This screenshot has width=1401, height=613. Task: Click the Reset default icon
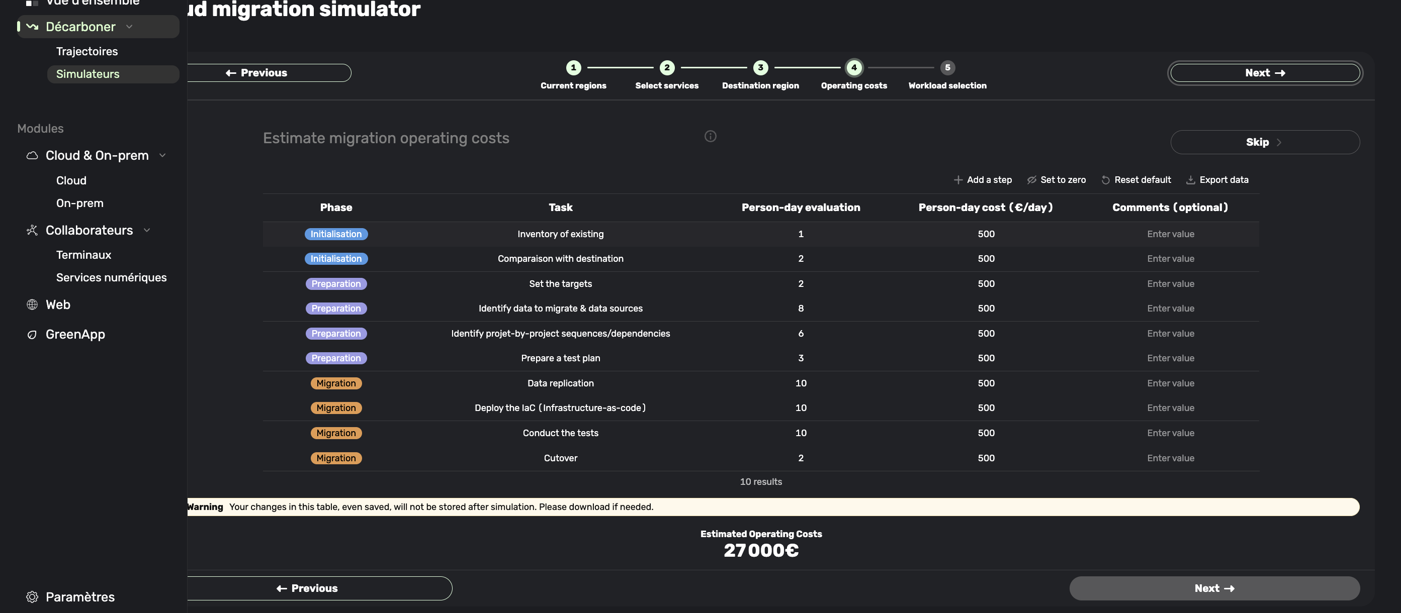[x=1105, y=180]
